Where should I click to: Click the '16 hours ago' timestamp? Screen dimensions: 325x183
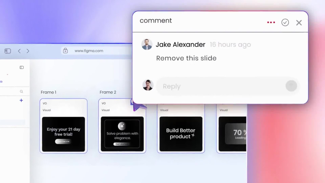pyautogui.click(x=230, y=45)
